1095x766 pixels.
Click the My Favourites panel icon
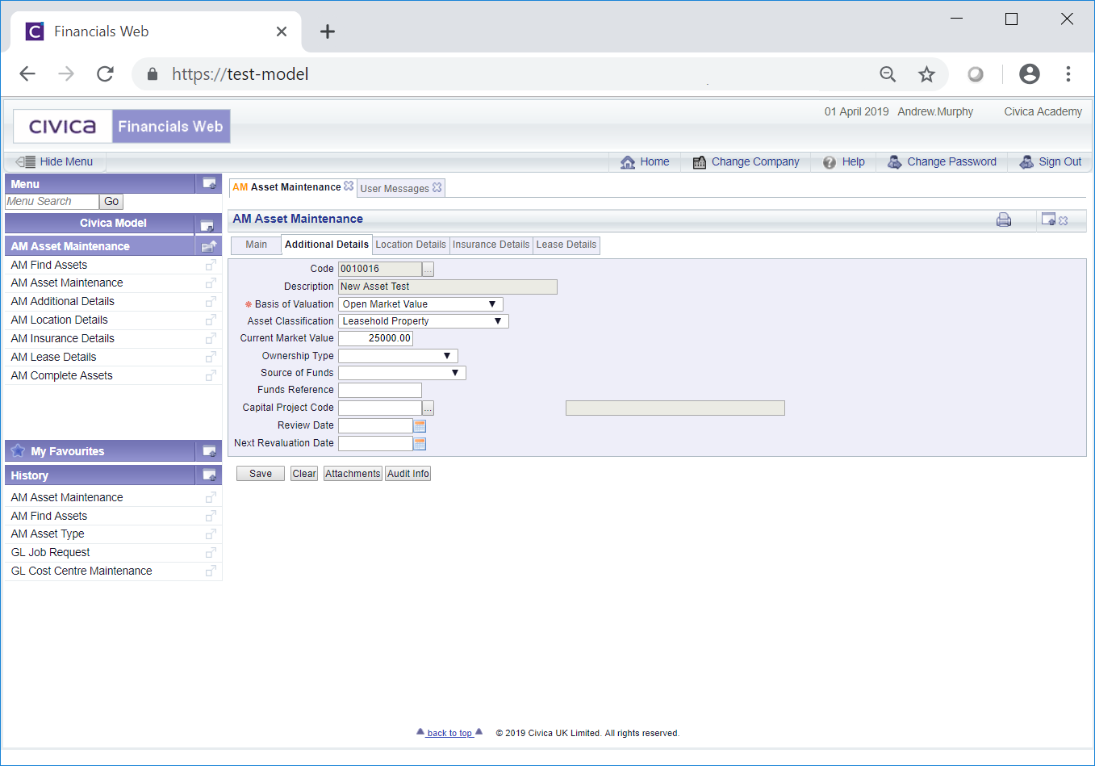[x=209, y=451]
